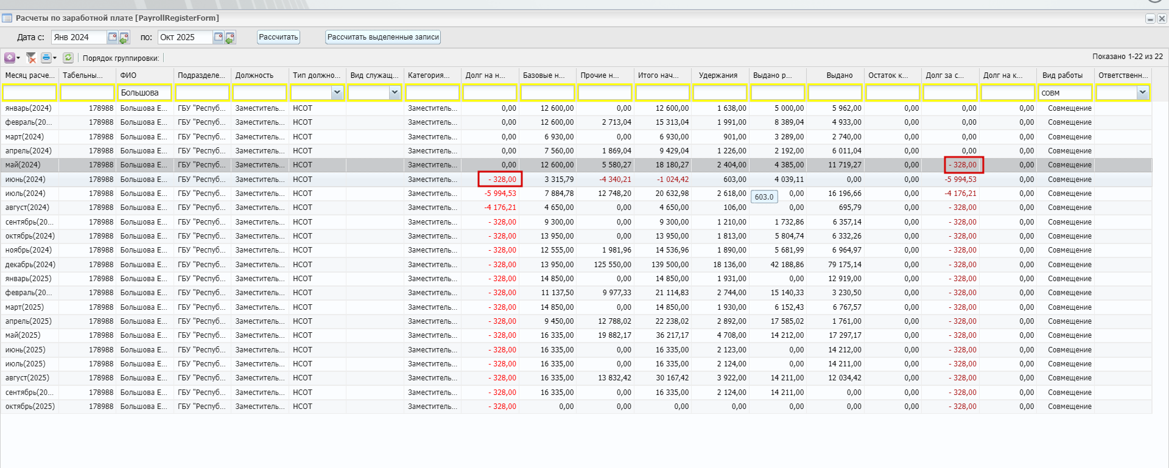Click green arrow icon next to 'по' calendar

tap(230, 38)
